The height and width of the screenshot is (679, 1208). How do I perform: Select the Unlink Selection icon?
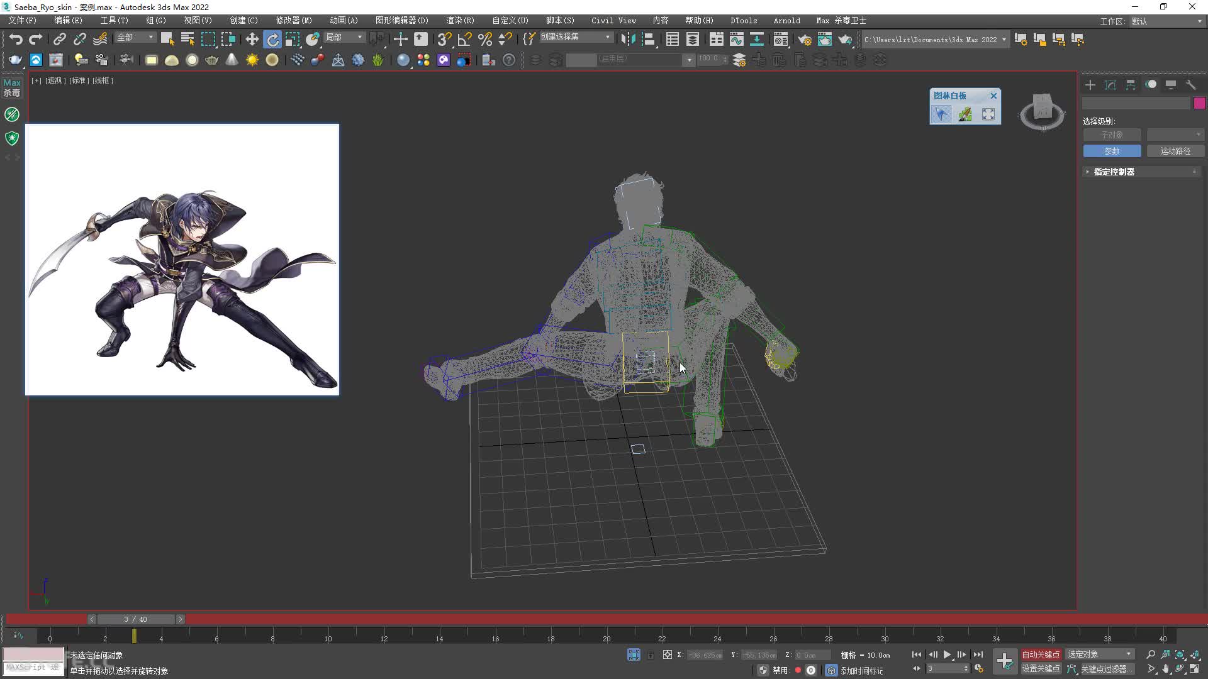click(80, 39)
